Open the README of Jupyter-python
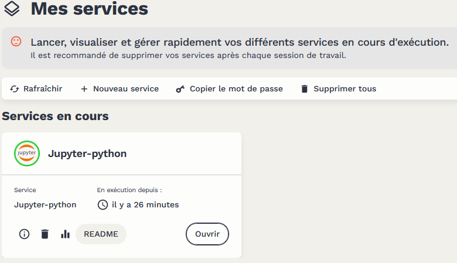The image size is (457, 263). pos(101,234)
